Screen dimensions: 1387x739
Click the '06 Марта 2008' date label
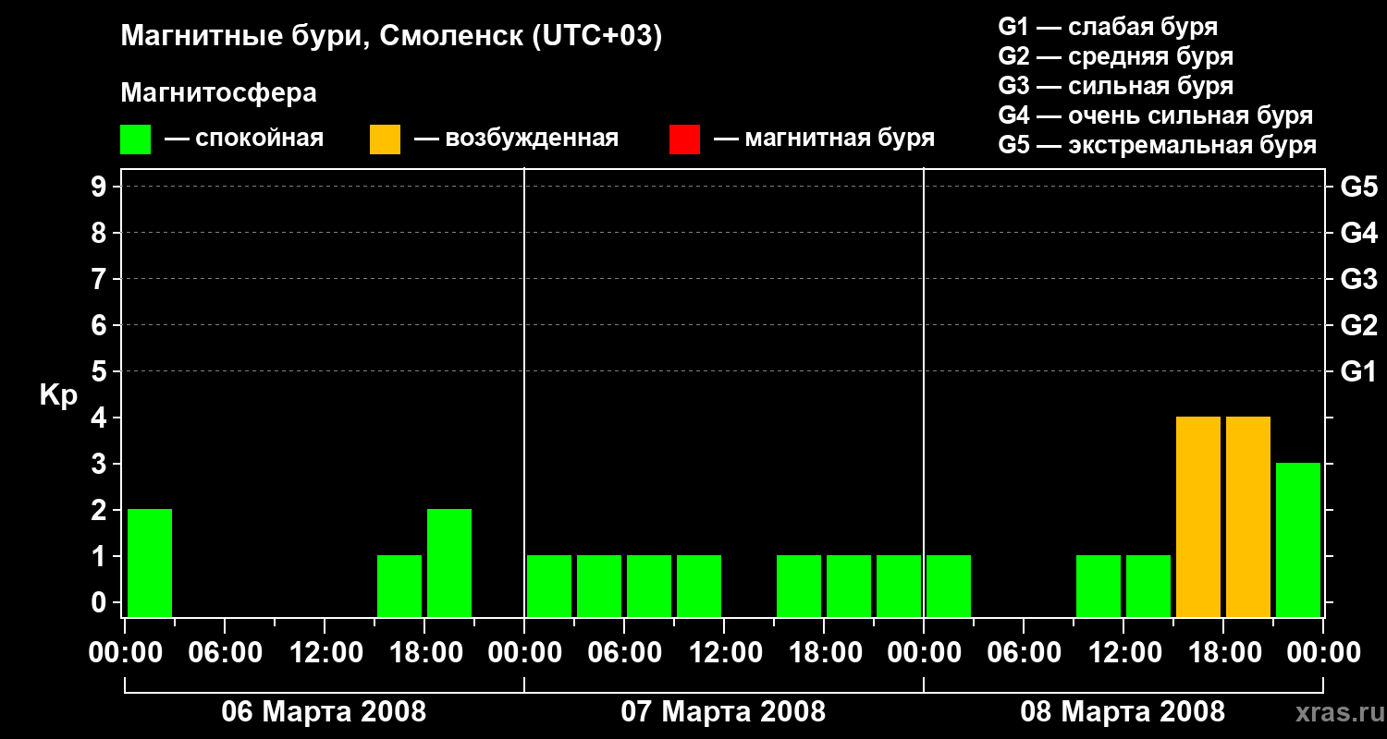(324, 711)
